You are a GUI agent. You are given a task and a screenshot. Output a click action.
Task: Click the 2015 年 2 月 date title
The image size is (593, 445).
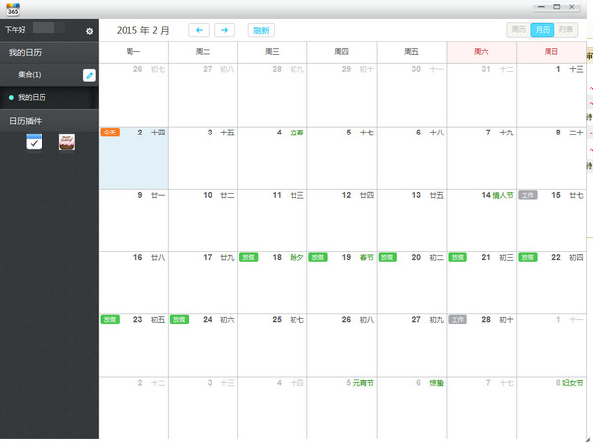point(143,30)
